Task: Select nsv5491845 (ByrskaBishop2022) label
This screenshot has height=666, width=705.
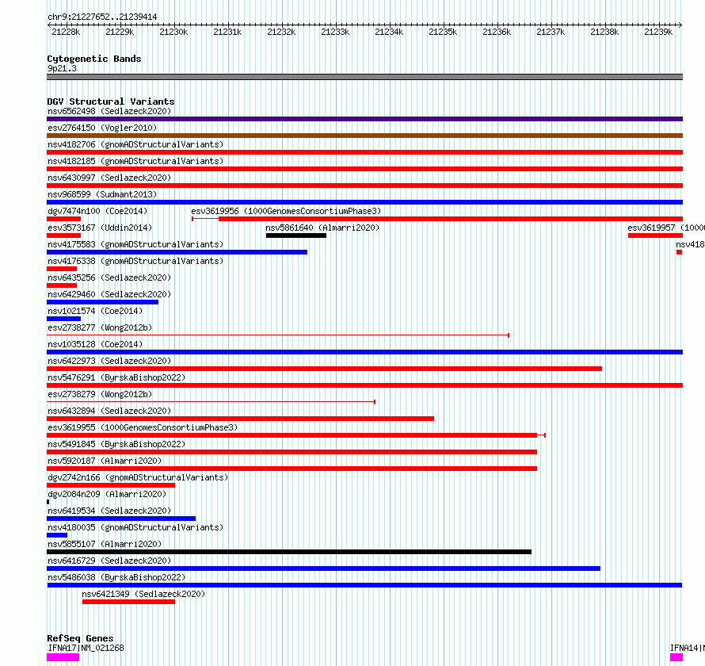Action: coord(116,444)
